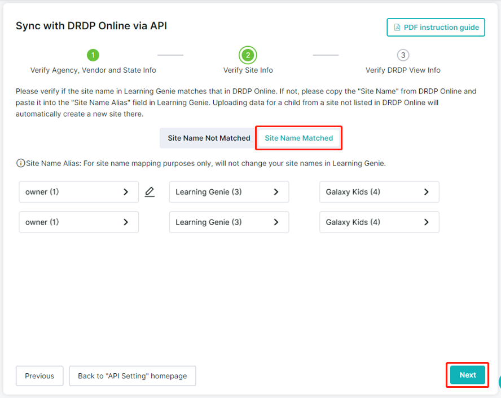Click the "Verify DRDP View Info" step label
Image resolution: width=501 pixels, height=398 pixels.
click(x=403, y=70)
